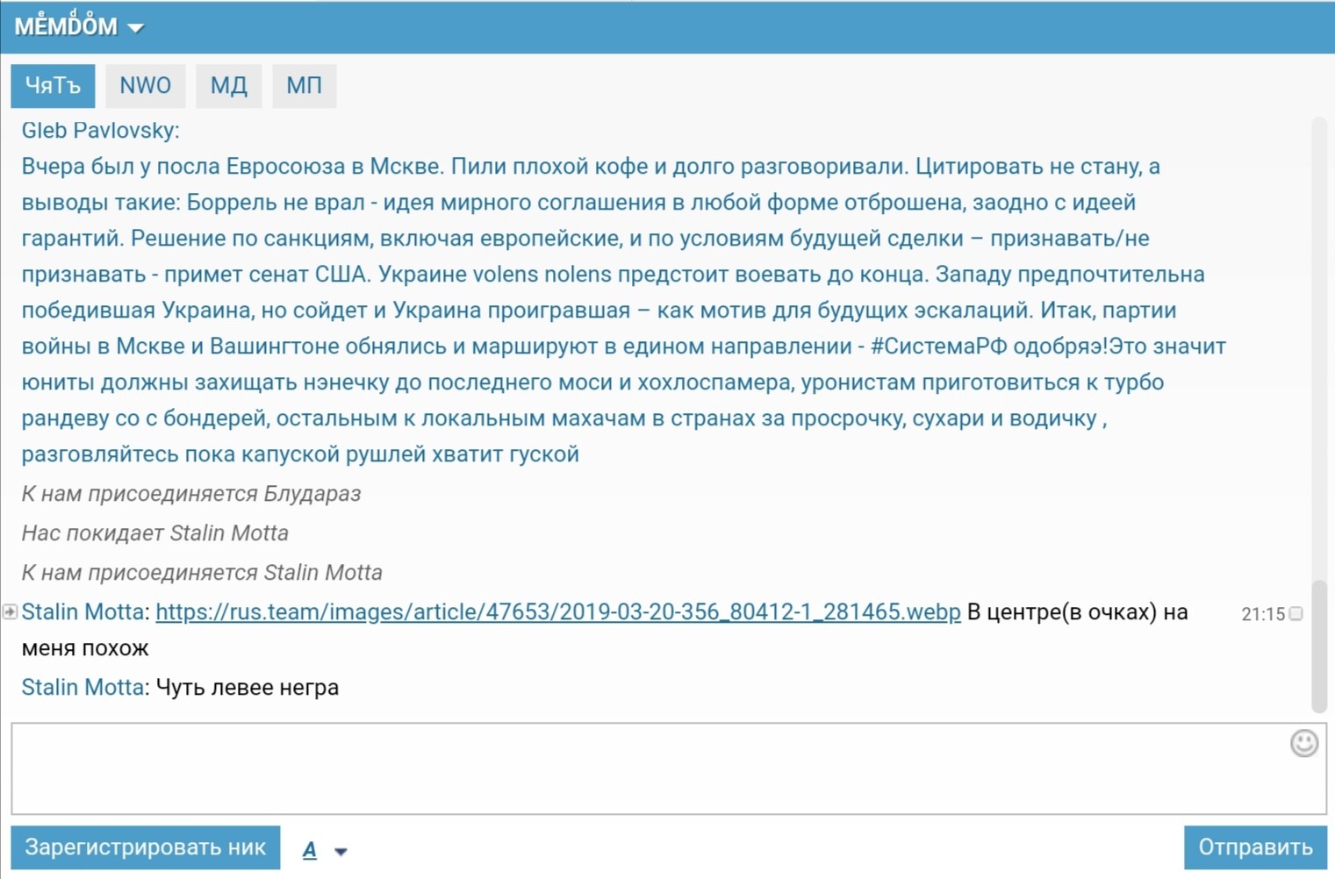This screenshot has height=879, width=1335.
Task: Click the Gleb Pavlovsky nickname
Action: [x=99, y=131]
